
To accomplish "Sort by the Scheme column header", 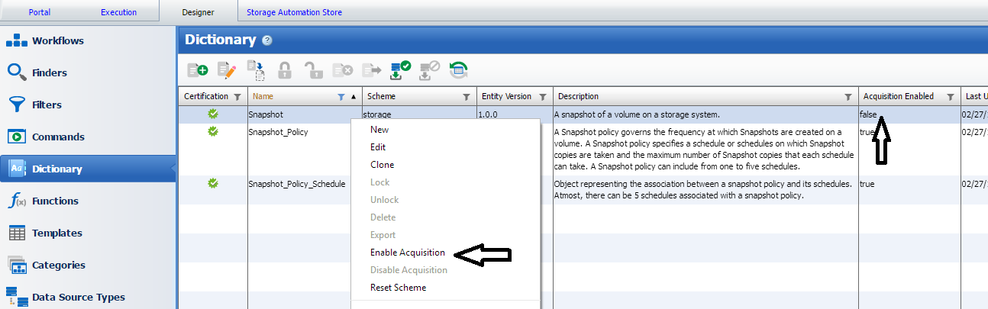I will (x=382, y=97).
